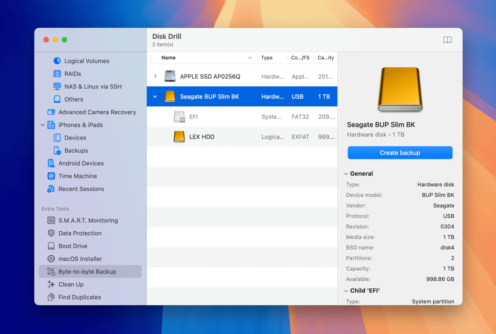Open the Data Protection shield icon

[x=51, y=233]
